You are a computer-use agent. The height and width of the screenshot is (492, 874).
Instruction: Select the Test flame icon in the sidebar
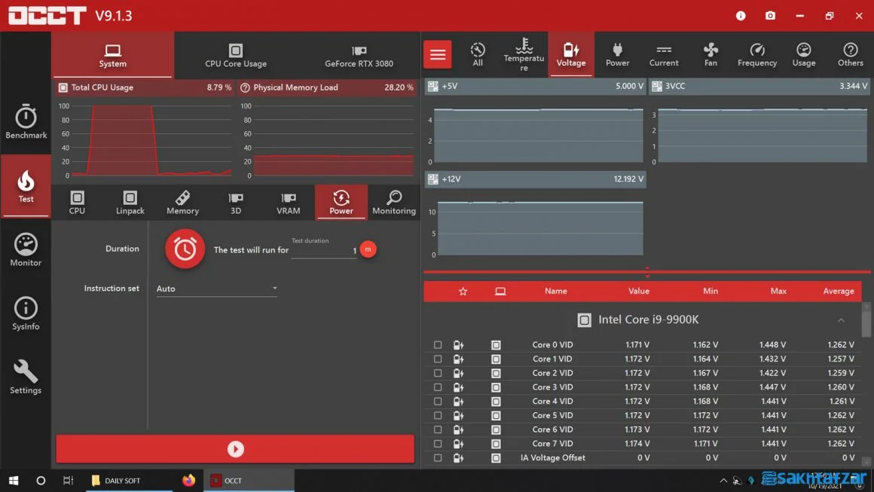click(26, 187)
